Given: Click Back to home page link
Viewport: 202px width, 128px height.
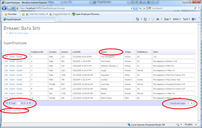Looking at the screenshot, I should (18, 33).
